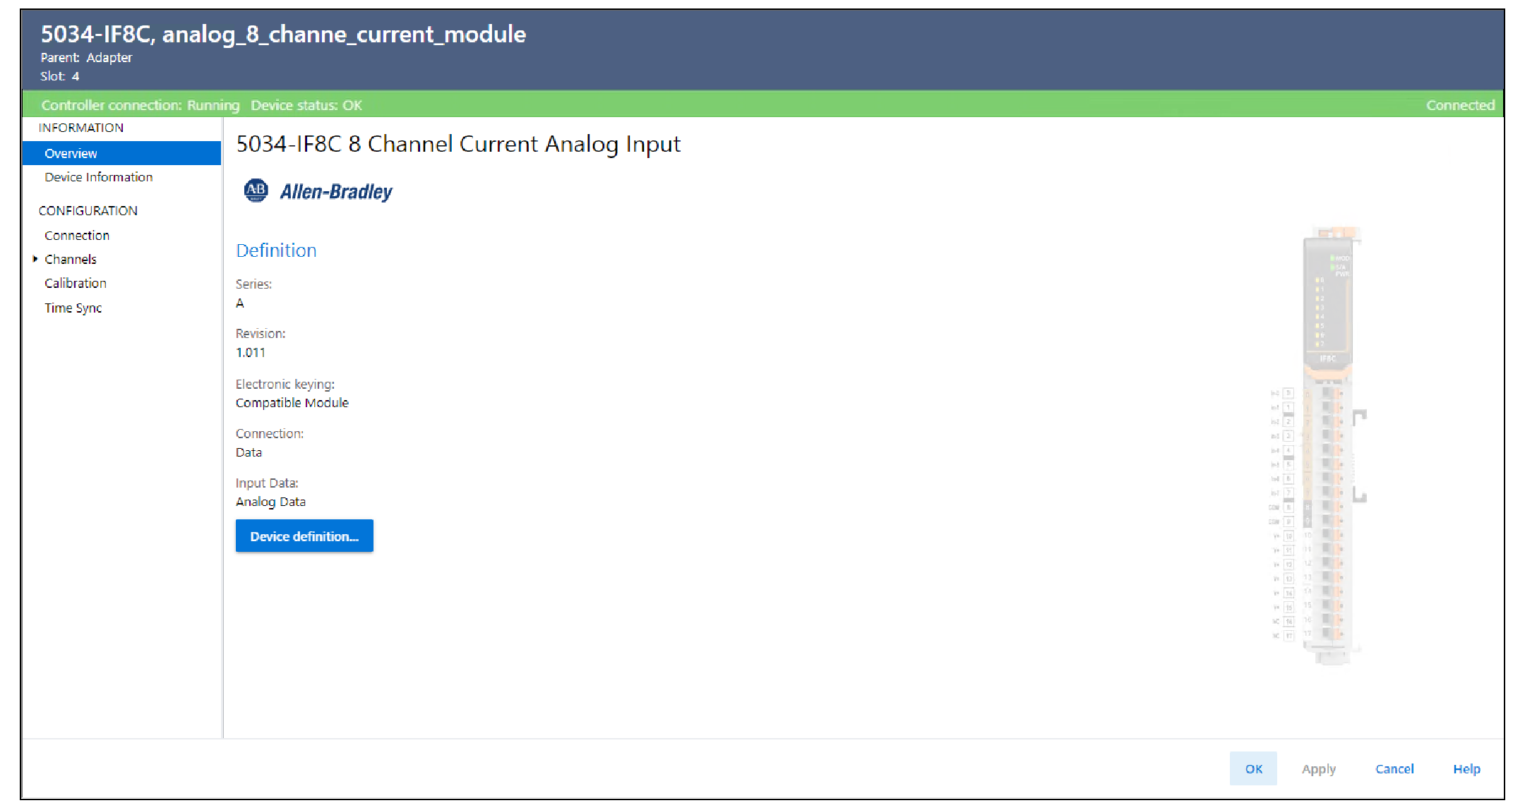Open the Device Information page

[98, 177]
